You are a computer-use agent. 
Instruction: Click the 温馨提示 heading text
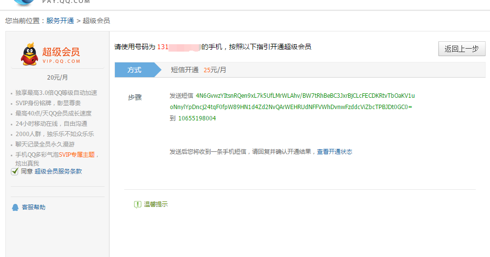coord(156,204)
